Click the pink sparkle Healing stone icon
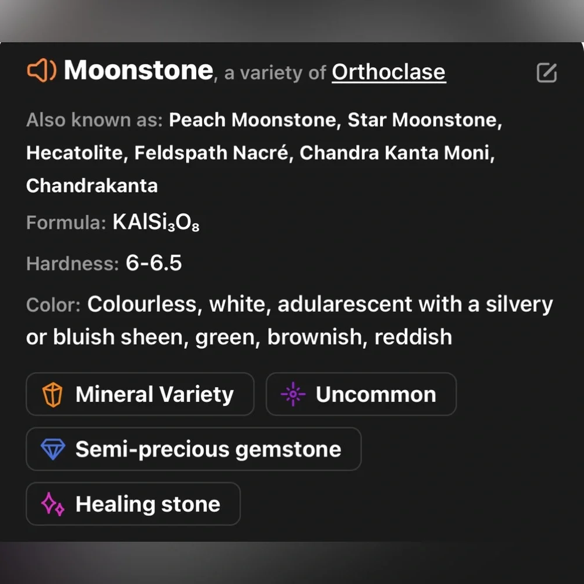 [53, 504]
